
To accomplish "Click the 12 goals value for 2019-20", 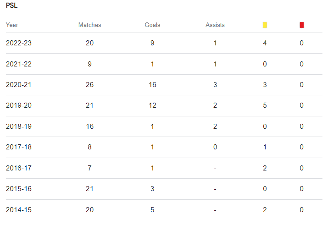I will 152,105.
